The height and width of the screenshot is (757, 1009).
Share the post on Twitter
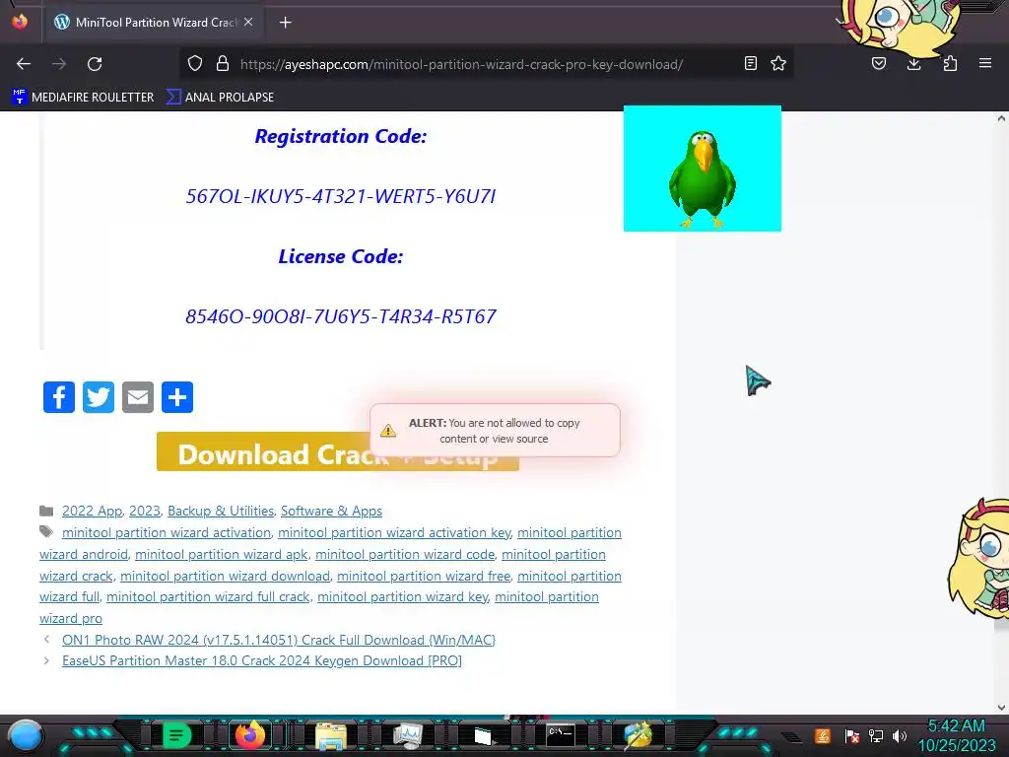click(99, 397)
